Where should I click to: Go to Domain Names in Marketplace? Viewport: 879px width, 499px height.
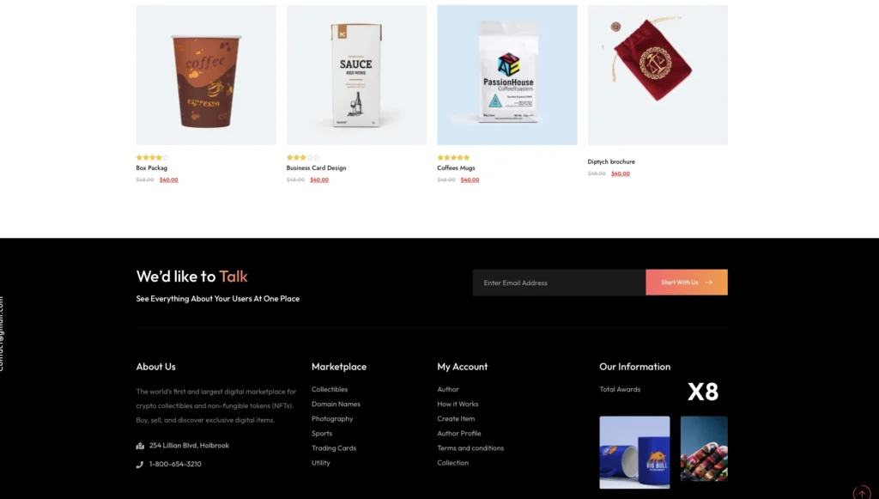click(x=336, y=404)
